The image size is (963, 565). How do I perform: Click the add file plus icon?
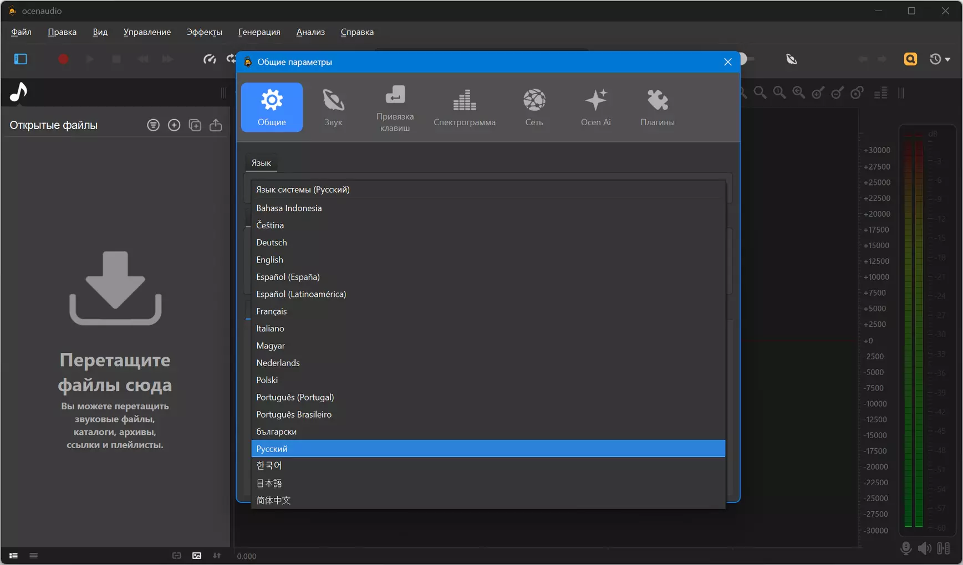tap(174, 125)
